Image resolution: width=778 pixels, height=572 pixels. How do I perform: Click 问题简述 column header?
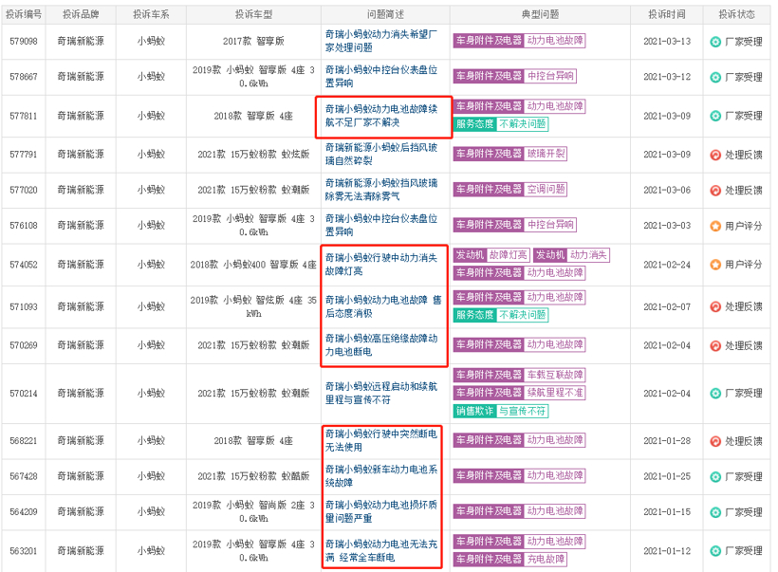pos(385,15)
